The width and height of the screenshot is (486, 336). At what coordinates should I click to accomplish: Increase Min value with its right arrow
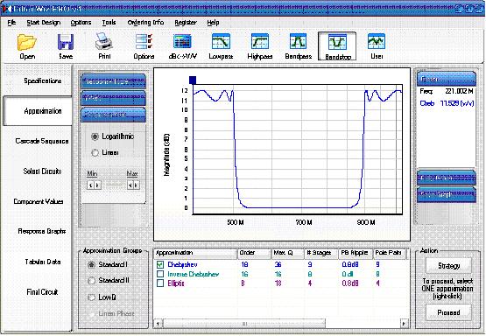97,185
